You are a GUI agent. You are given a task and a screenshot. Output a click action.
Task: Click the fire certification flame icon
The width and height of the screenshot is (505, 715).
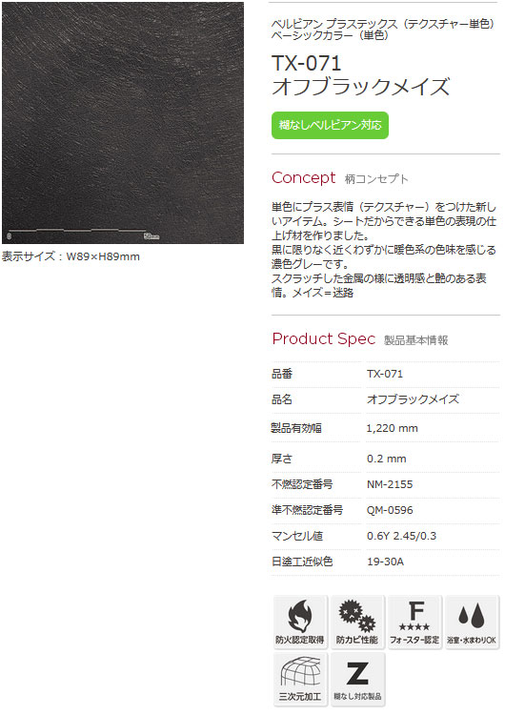coord(300,623)
